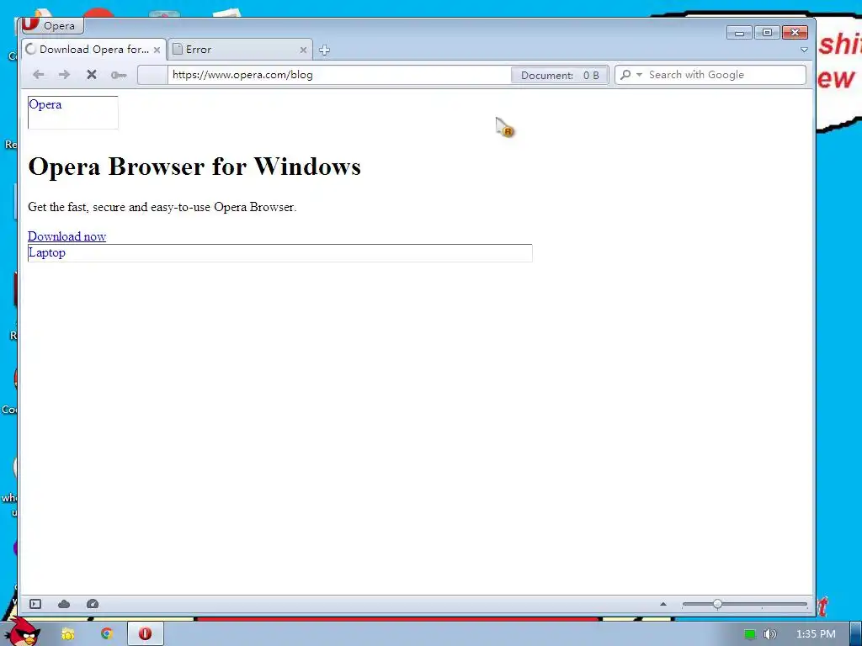Close the Download Opera tab

(157, 50)
